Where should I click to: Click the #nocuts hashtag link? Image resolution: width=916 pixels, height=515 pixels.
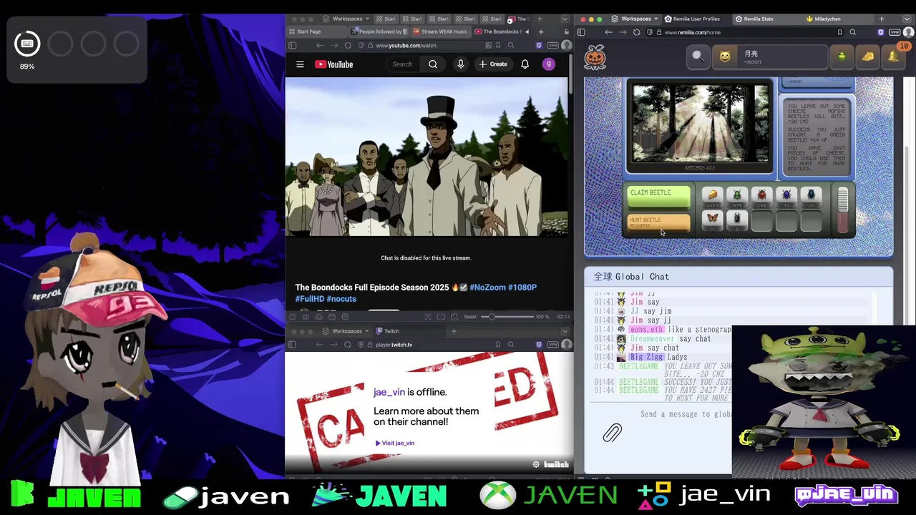pyautogui.click(x=341, y=299)
